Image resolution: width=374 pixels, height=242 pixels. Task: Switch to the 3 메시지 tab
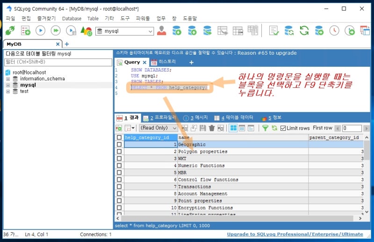tap(195, 118)
